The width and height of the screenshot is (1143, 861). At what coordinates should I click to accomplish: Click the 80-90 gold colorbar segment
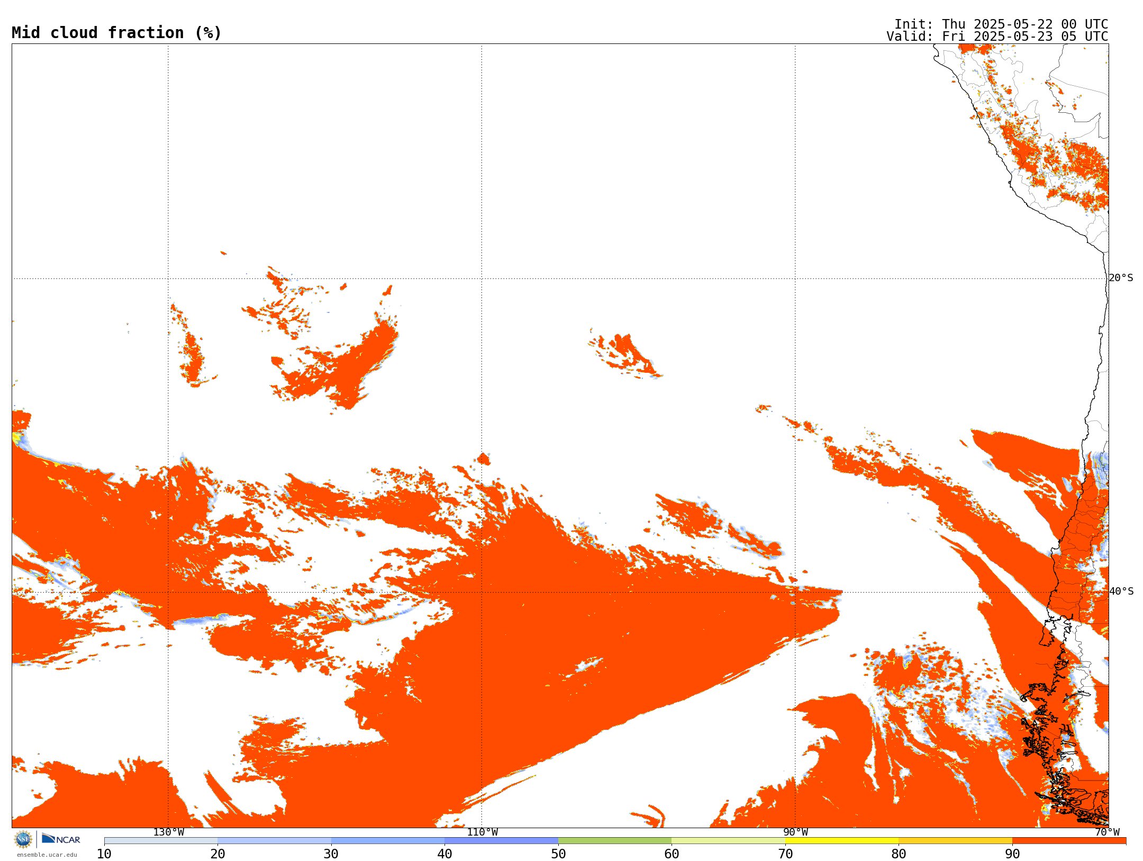pos(955,841)
